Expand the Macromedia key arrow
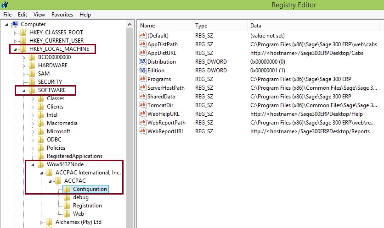Image resolution: width=384 pixels, height=228 pixels. [x=33, y=124]
